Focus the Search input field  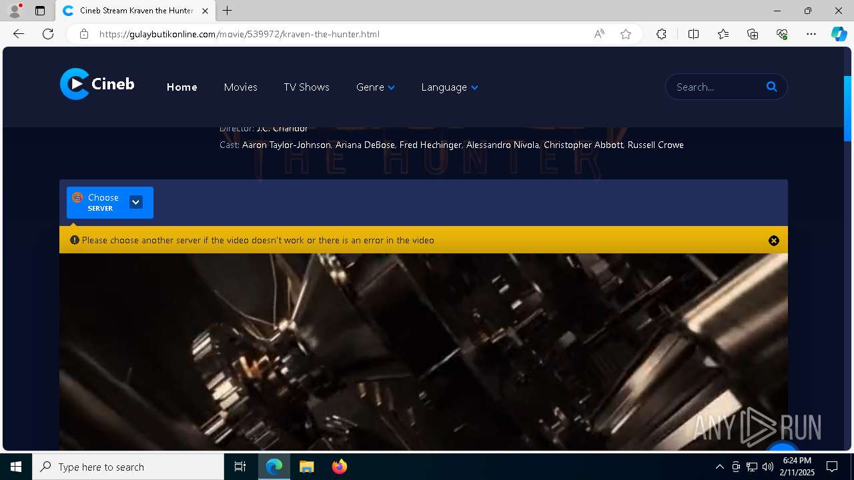coord(717,87)
